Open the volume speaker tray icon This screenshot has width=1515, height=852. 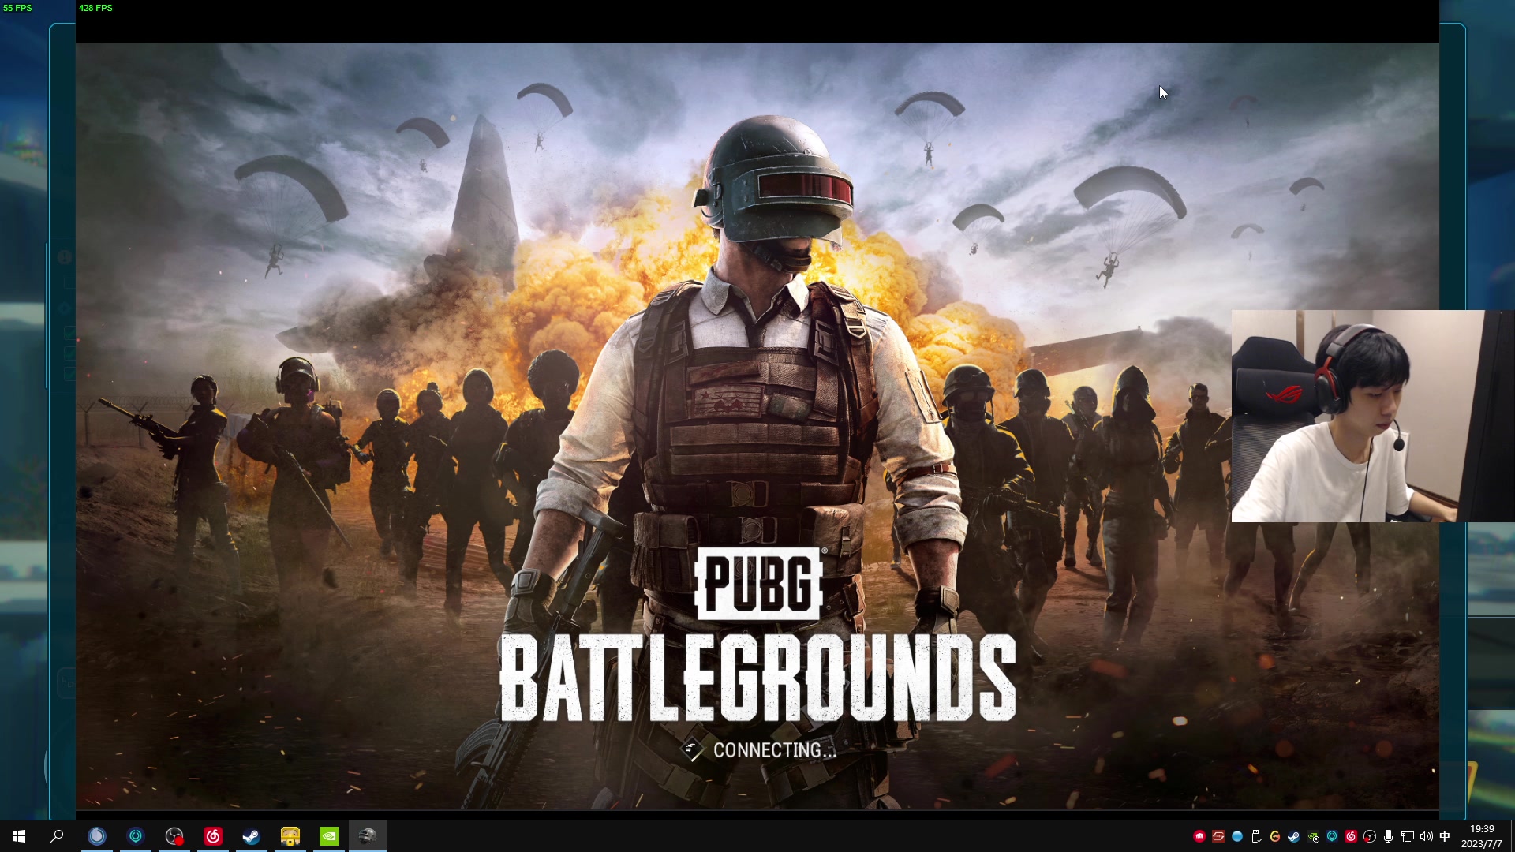tap(1427, 836)
